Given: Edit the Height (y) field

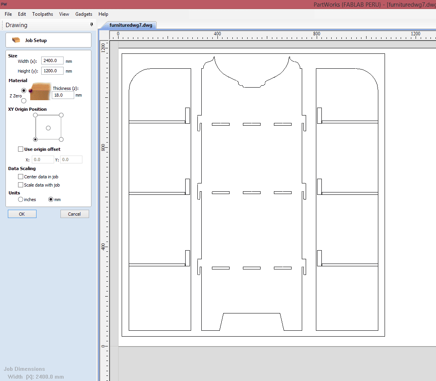Looking at the screenshot, I should coord(52,71).
